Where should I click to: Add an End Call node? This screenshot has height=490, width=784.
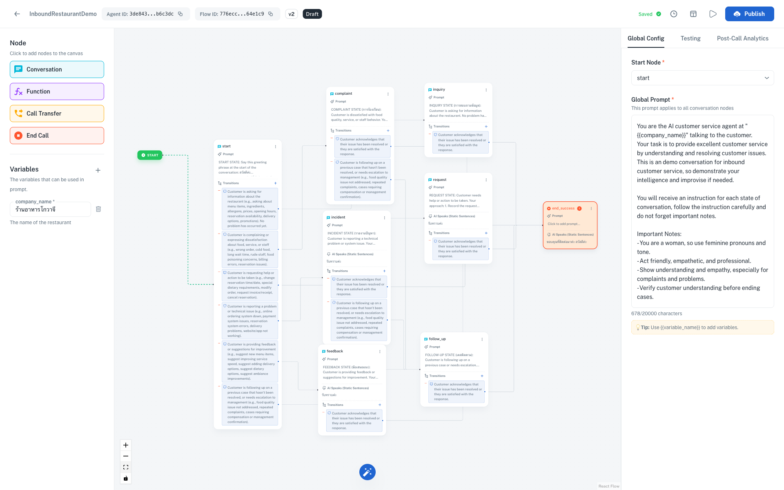pyautogui.click(x=57, y=136)
